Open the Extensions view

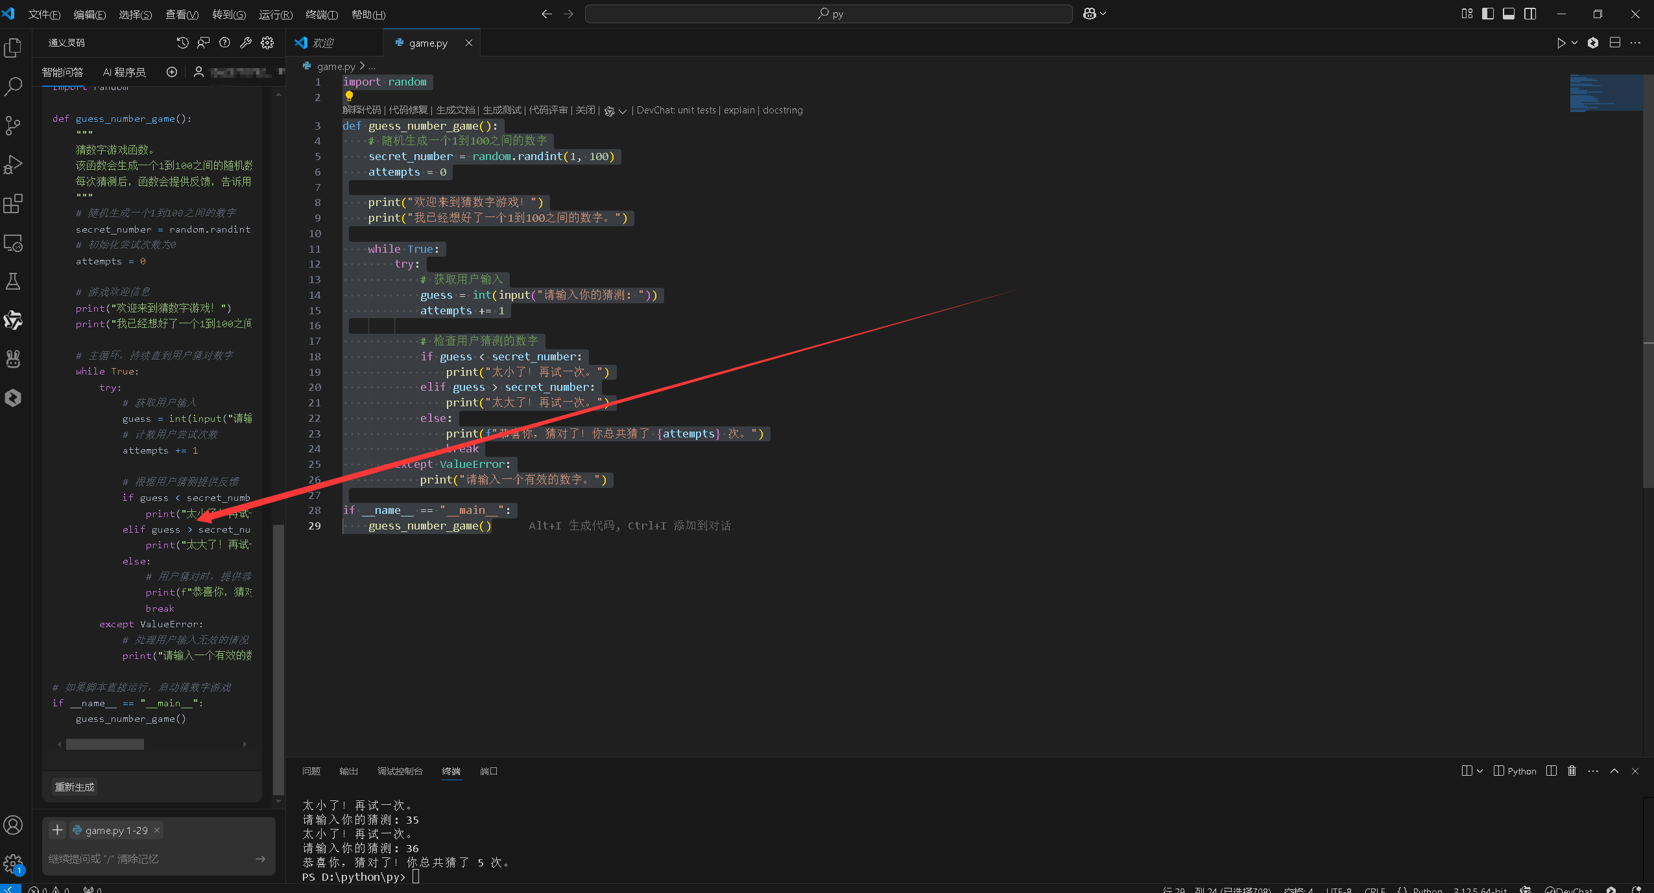click(13, 203)
